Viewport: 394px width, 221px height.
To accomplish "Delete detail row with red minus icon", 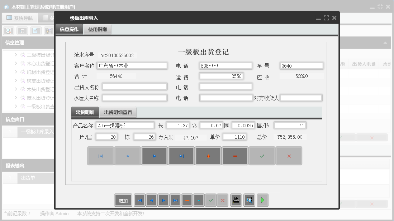I will coord(235,156).
